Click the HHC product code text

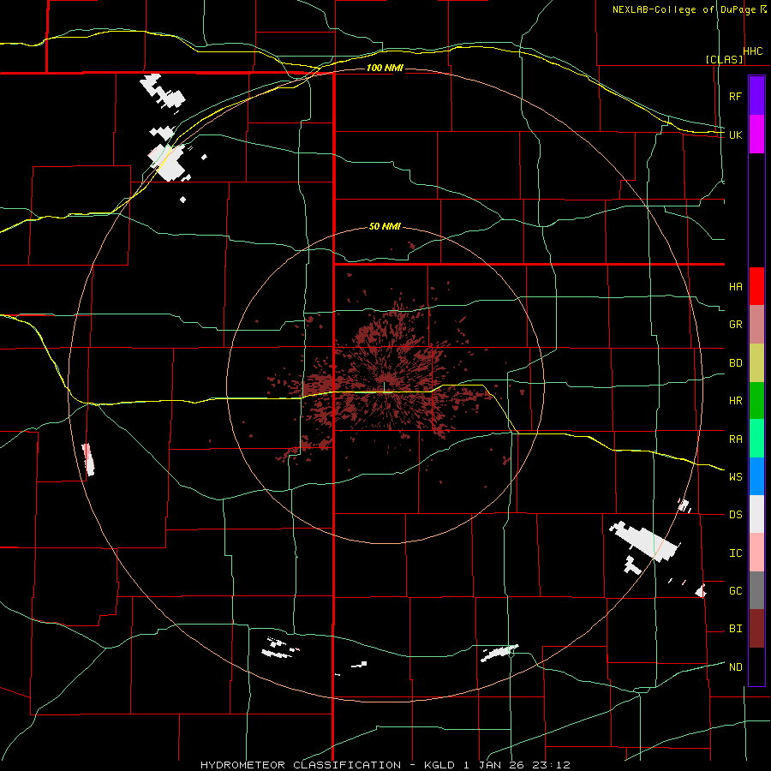click(753, 51)
